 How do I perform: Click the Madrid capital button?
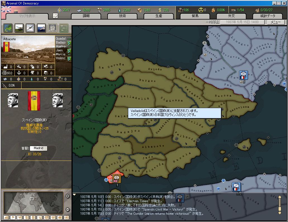38,148
